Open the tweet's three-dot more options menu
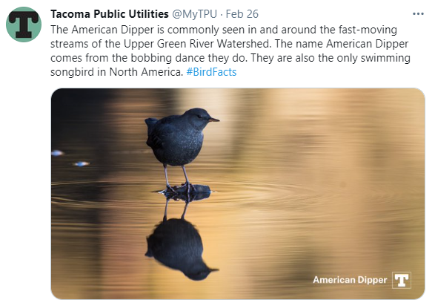435x300 pixels. click(x=418, y=13)
